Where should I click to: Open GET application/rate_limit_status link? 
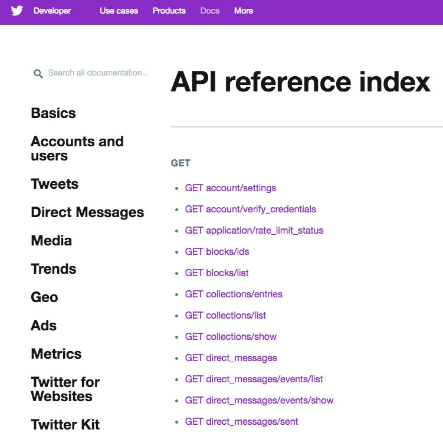click(x=254, y=231)
